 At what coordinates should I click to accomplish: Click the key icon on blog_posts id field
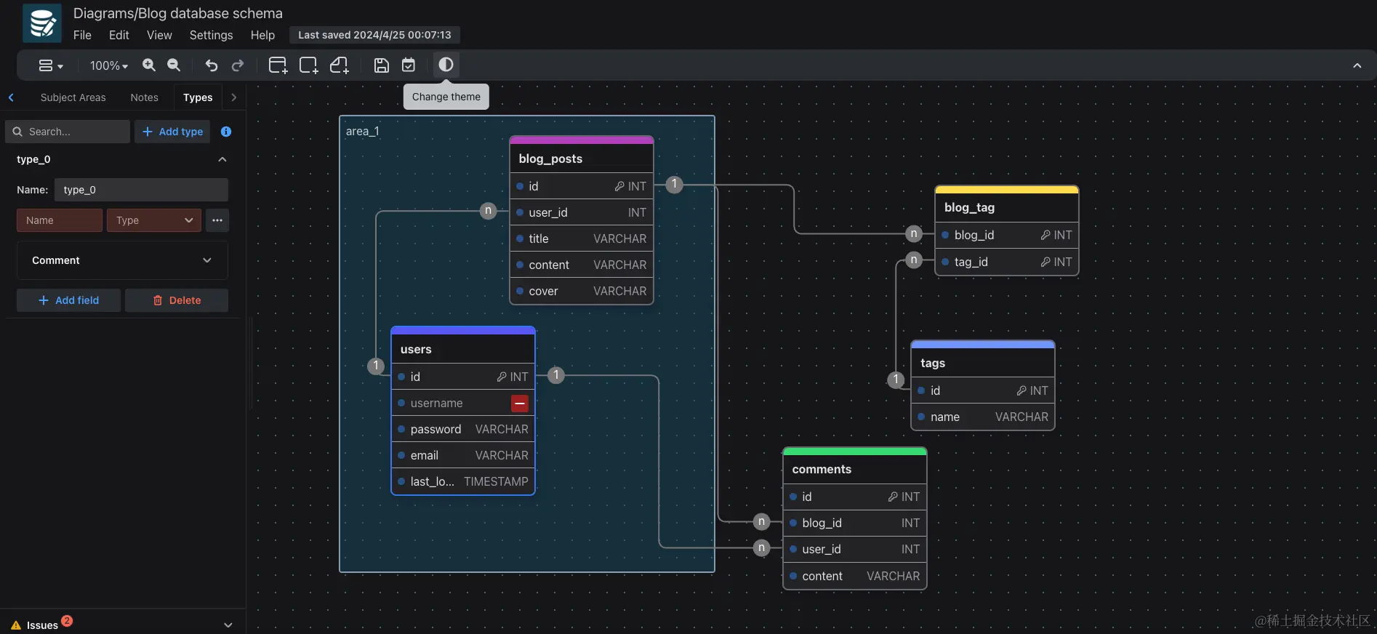pyautogui.click(x=619, y=186)
